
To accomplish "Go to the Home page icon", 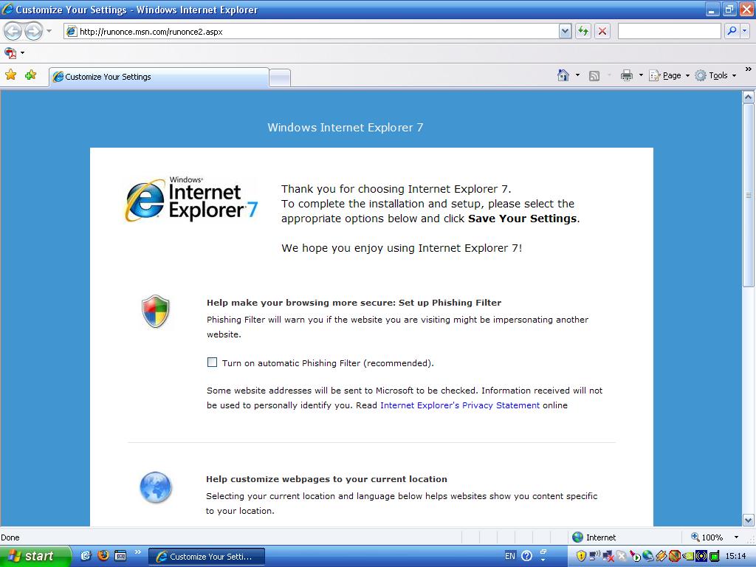I will (x=563, y=75).
